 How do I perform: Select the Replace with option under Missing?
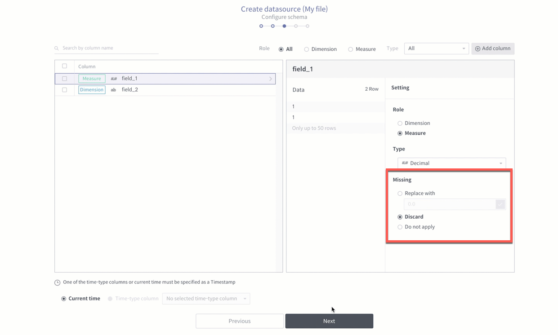(400, 193)
